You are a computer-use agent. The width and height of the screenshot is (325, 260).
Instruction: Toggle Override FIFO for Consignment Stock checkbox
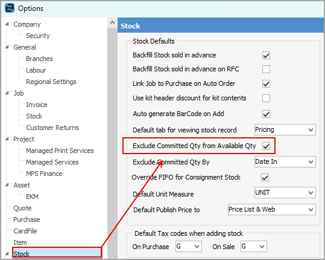265,178
